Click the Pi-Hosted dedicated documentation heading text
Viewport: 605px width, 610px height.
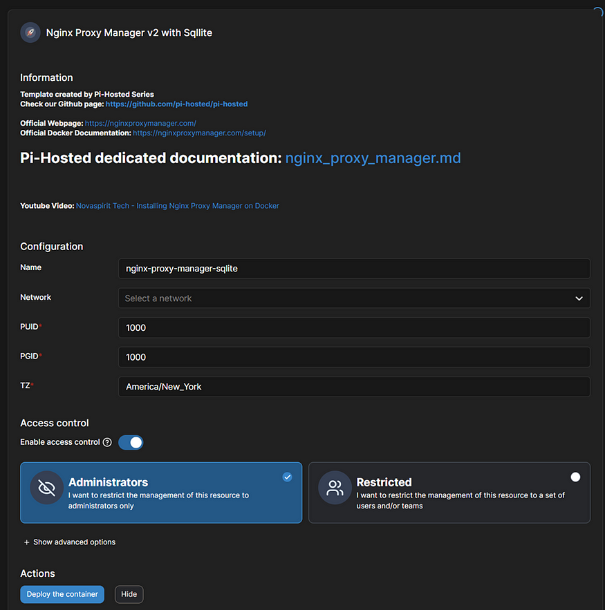pos(151,158)
